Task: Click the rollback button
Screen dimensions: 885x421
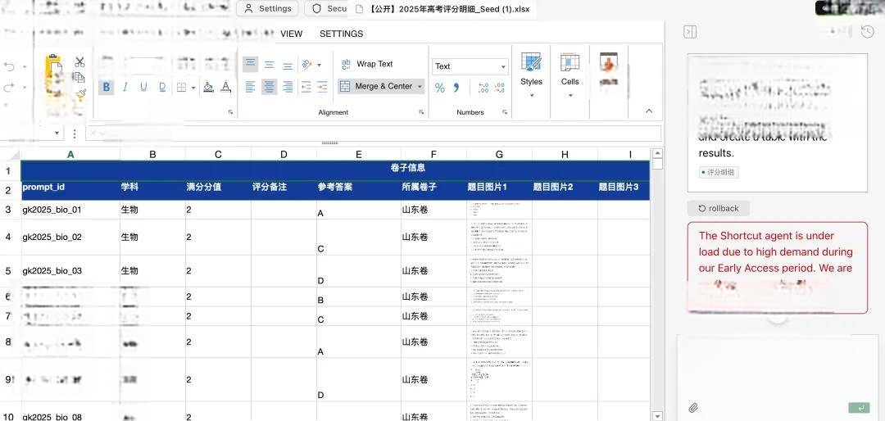Action: [719, 208]
